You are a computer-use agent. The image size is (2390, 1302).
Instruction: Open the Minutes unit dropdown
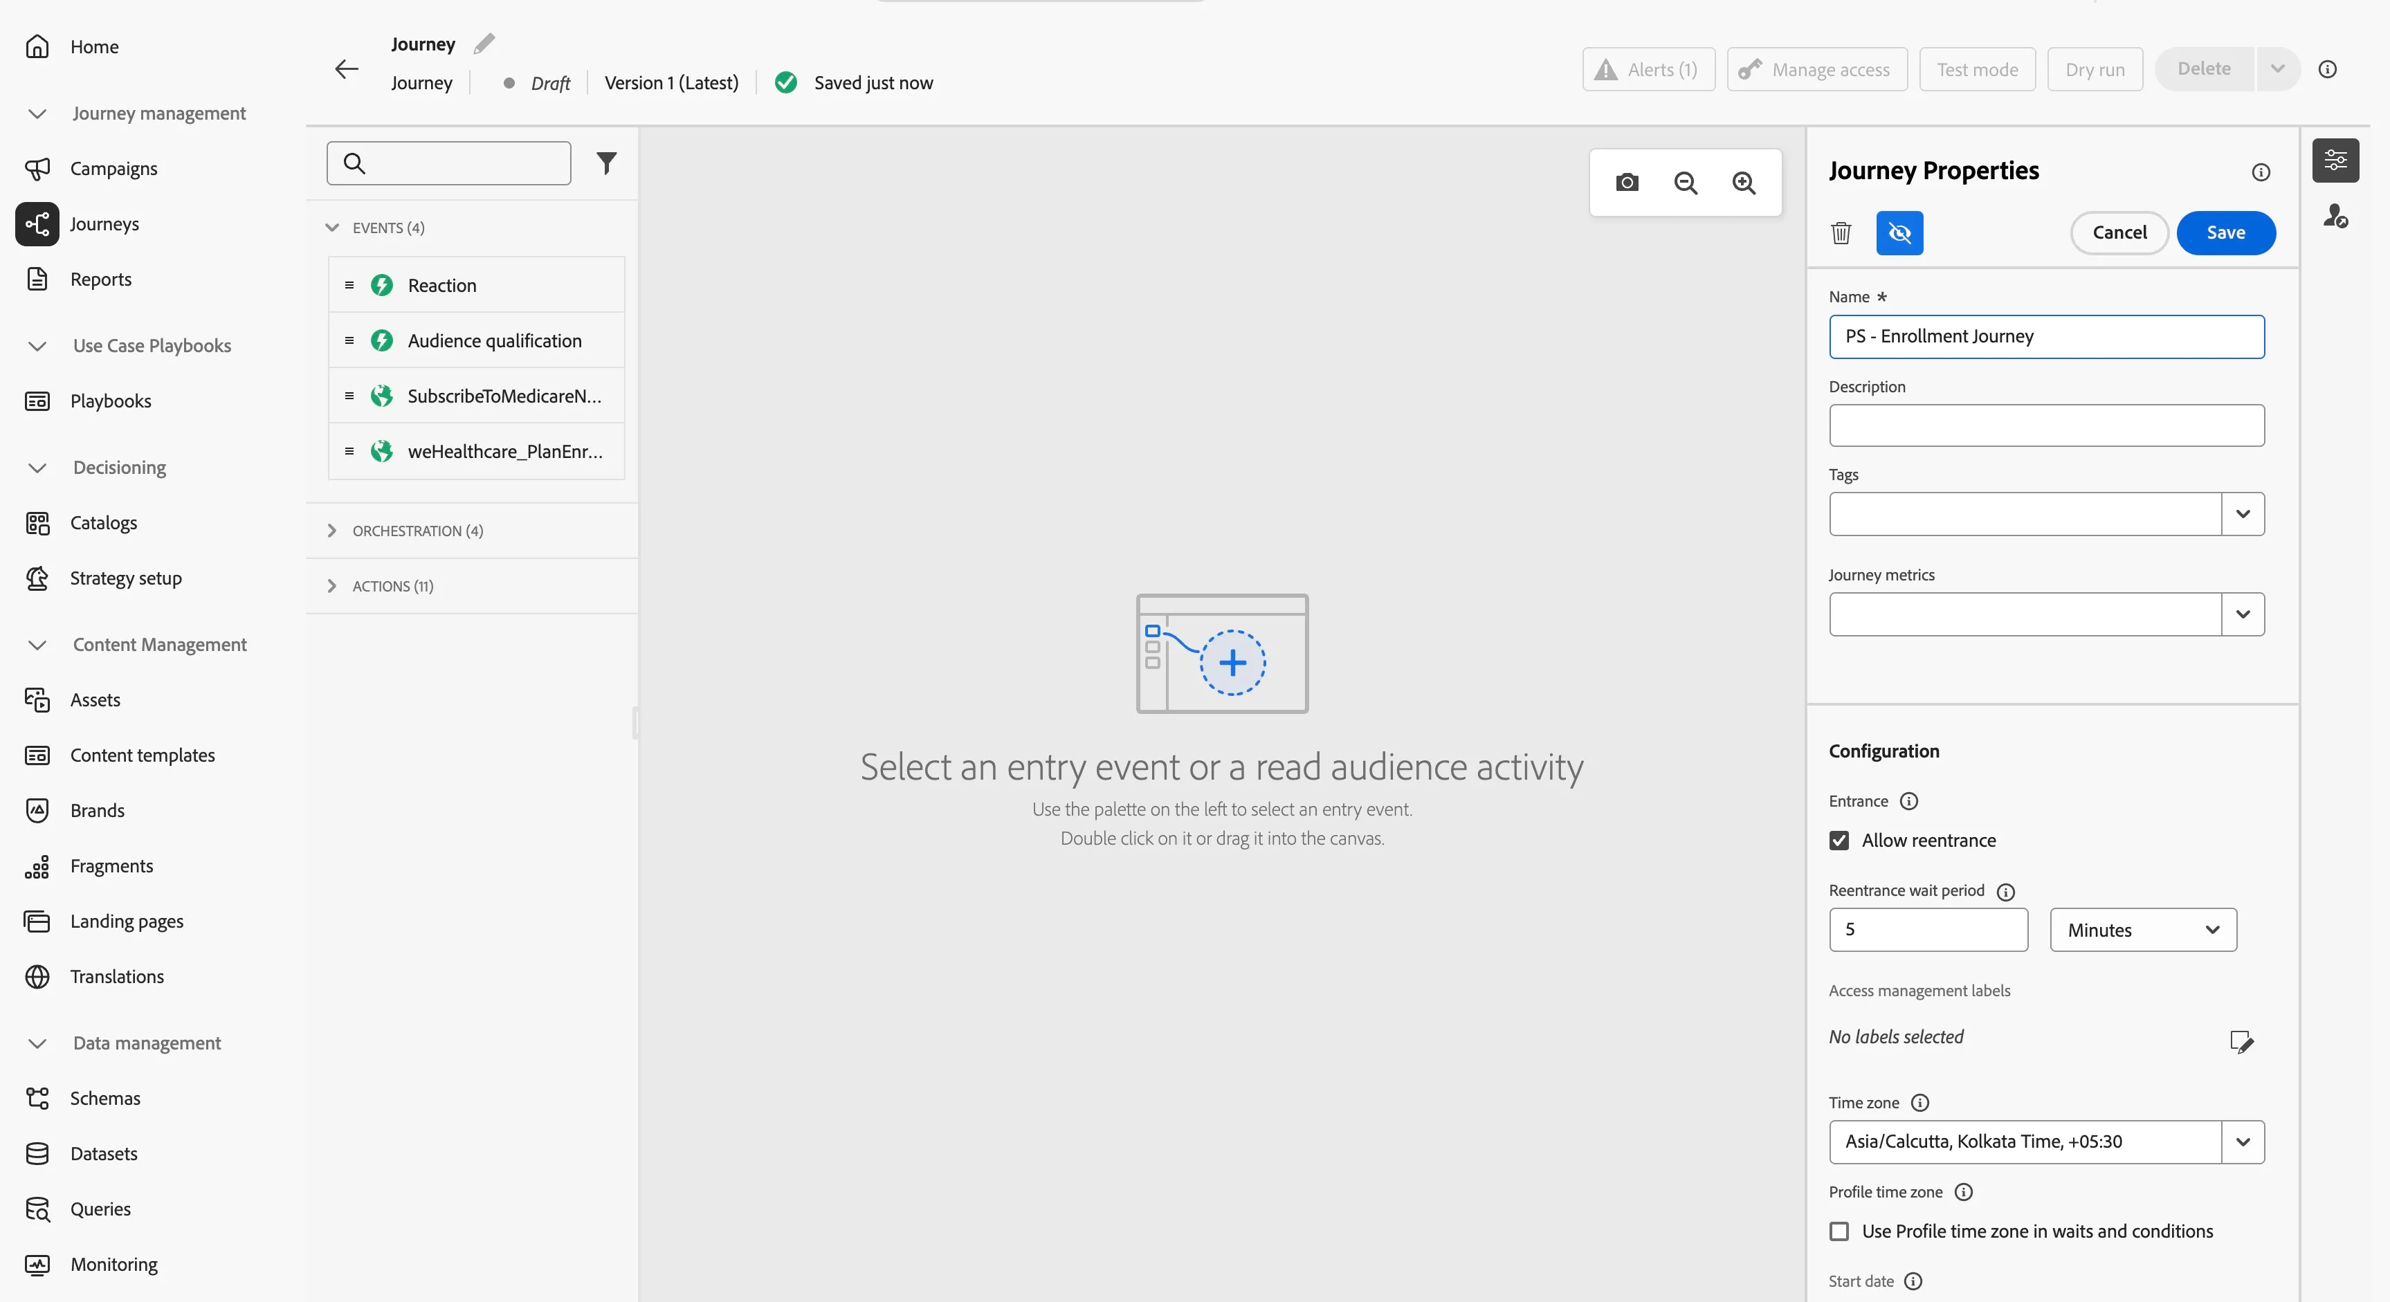(x=2143, y=930)
